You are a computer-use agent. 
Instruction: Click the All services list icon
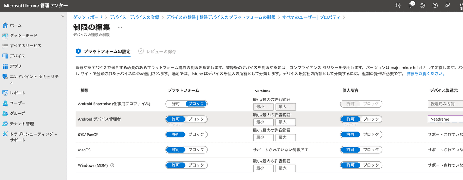(5, 45)
